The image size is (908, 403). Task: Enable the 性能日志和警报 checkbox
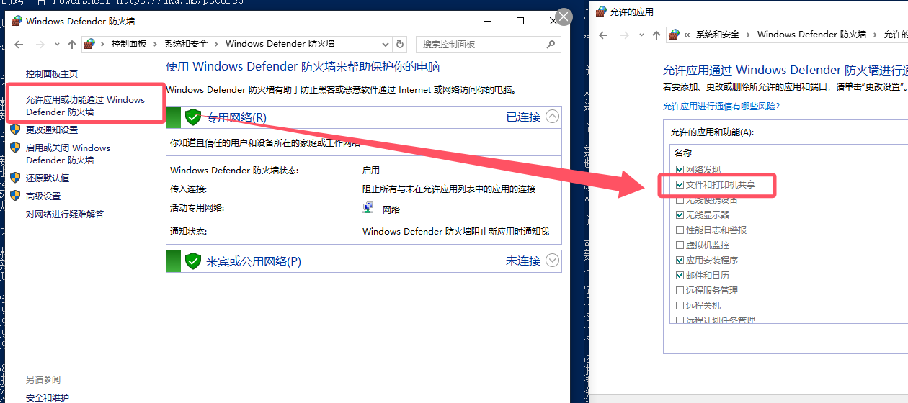click(x=680, y=230)
